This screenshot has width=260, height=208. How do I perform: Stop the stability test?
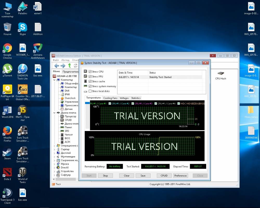[105, 176]
